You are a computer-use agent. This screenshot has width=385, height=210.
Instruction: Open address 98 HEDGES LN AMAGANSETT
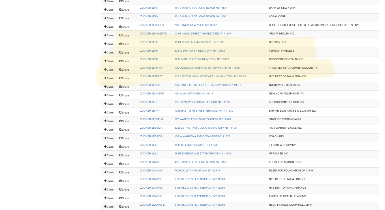click(199, 42)
